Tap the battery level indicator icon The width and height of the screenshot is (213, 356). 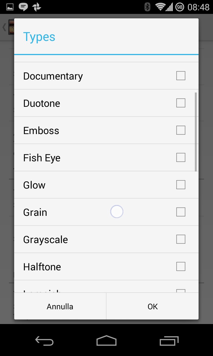point(180,7)
